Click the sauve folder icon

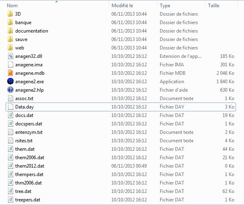coord(10,39)
